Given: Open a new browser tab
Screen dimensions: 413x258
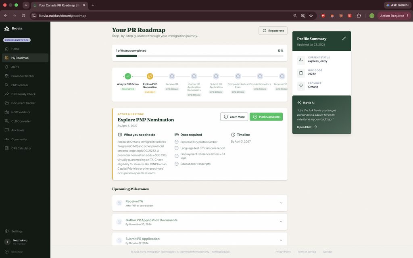Looking at the screenshot, I should (x=93, y=5).
